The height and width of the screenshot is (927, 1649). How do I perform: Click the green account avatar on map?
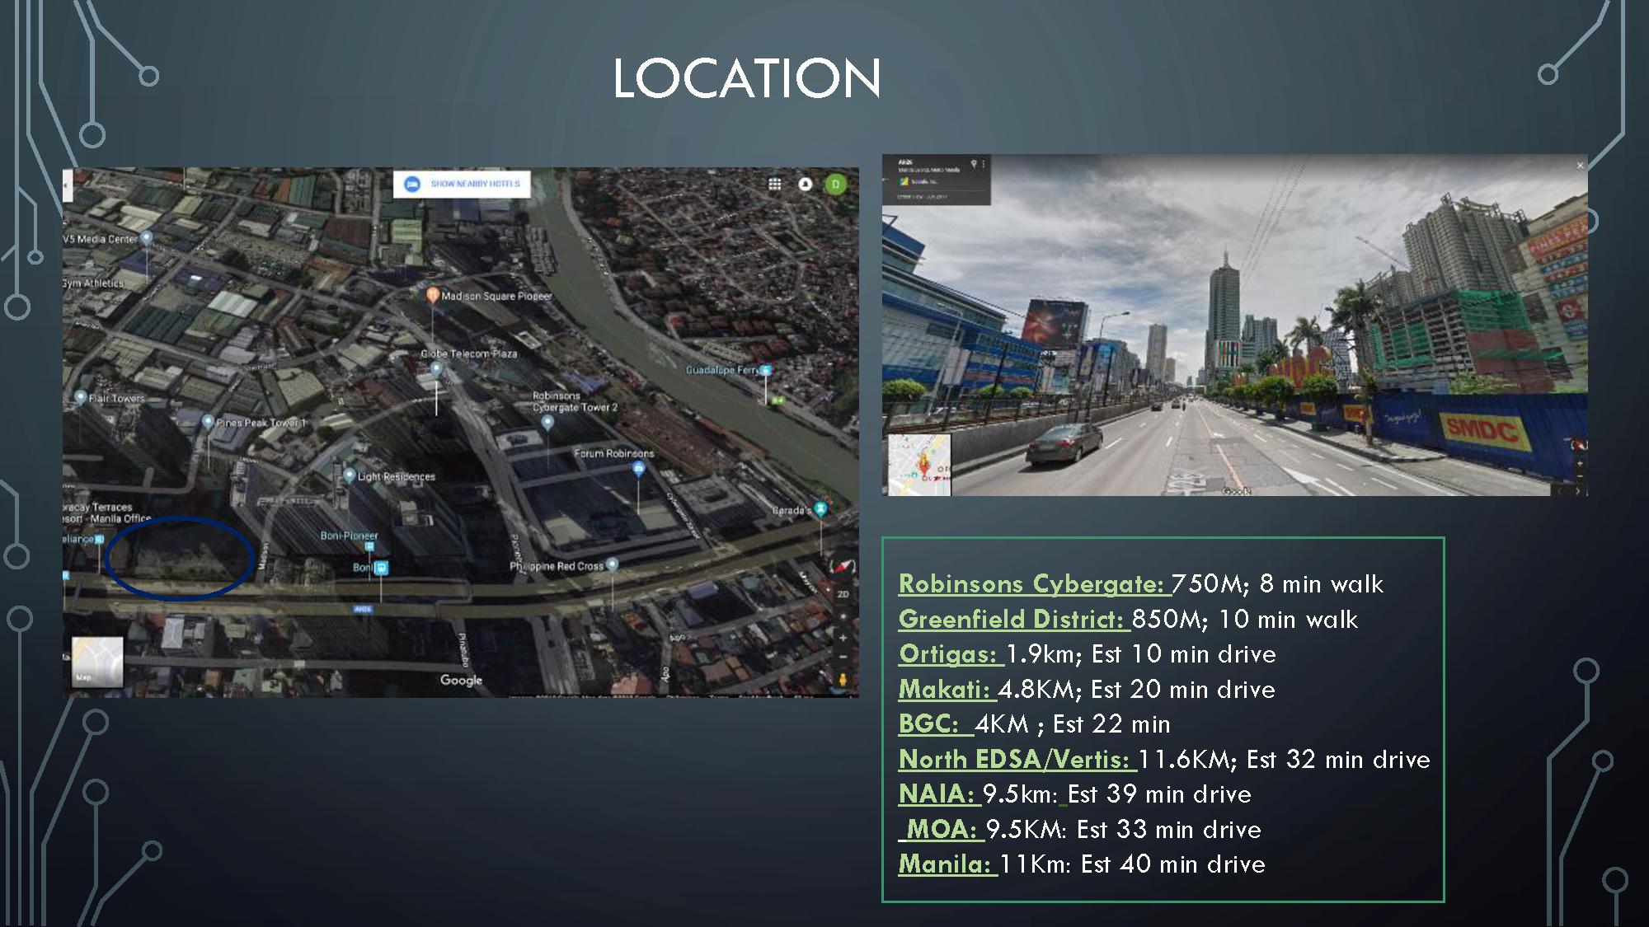click(835, 184)
